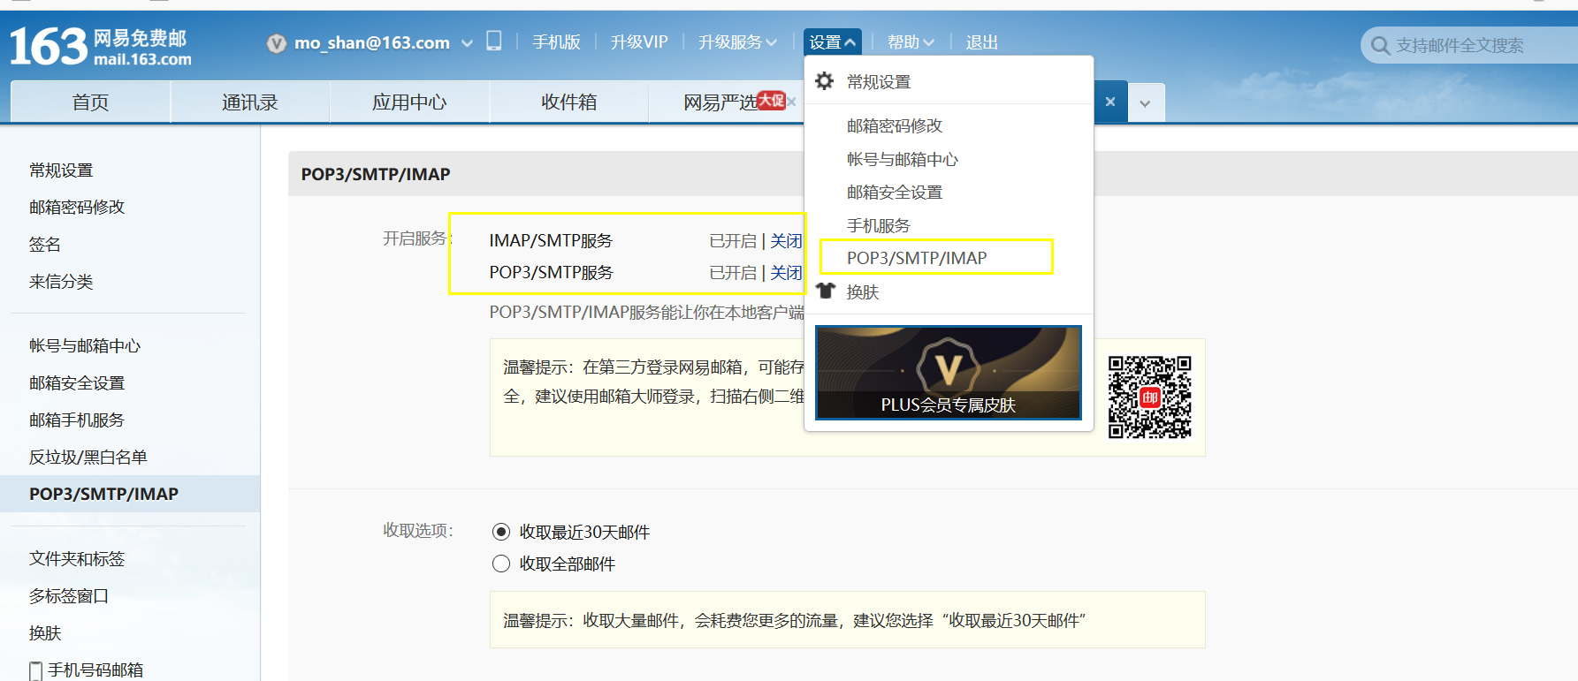This screenshot has width=1578, height=681.
Task: Open the 升级服务 dropdown
Action: (x=737, y=42)
